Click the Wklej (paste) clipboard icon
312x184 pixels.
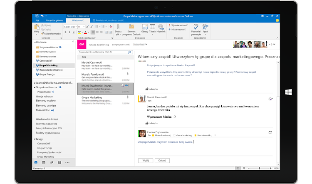(x=37, y=27)
